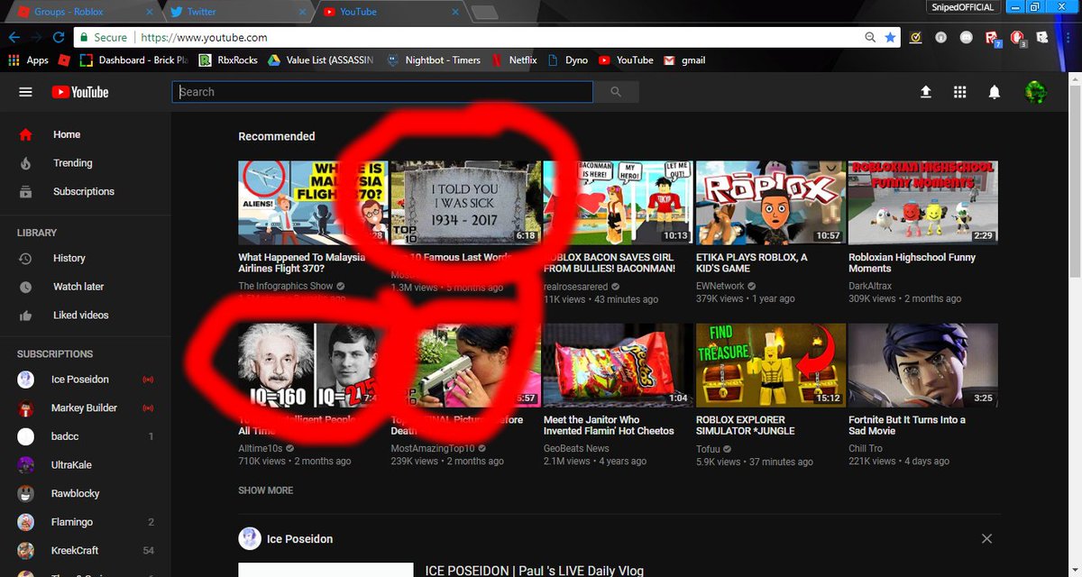The image size is (1082, 577).
Task: Open the account avatar menu
Action: (x=1035, y=92)
